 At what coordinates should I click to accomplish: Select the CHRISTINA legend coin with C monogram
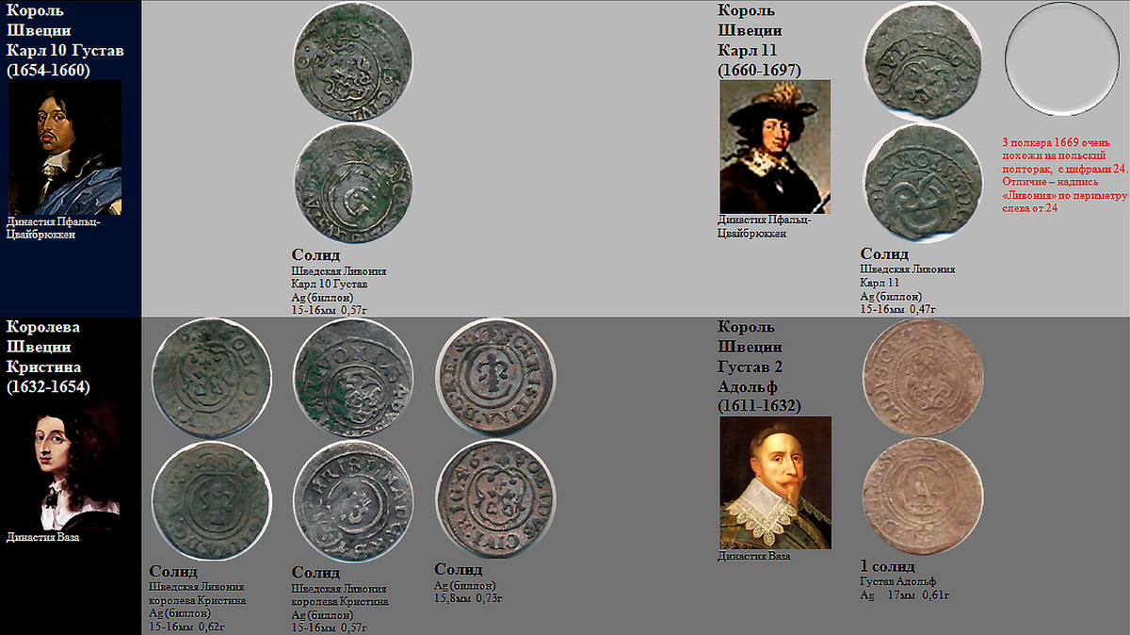(495, 378)
